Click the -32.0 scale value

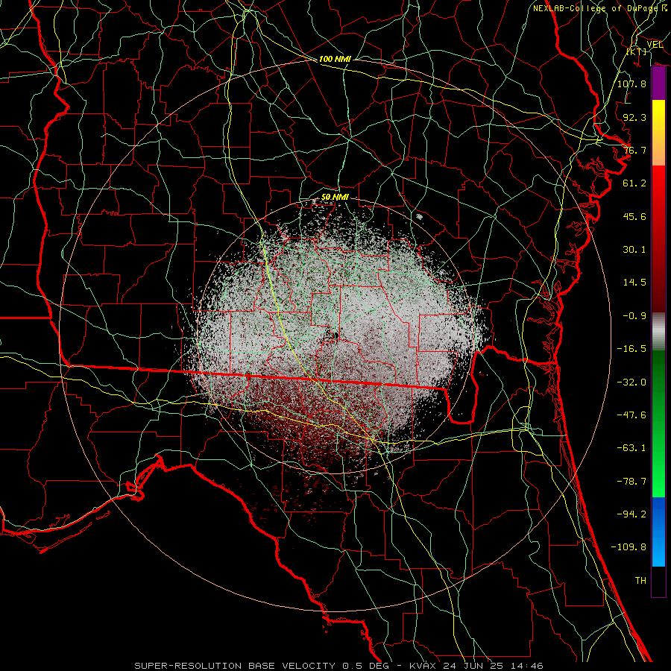point(631,382)
